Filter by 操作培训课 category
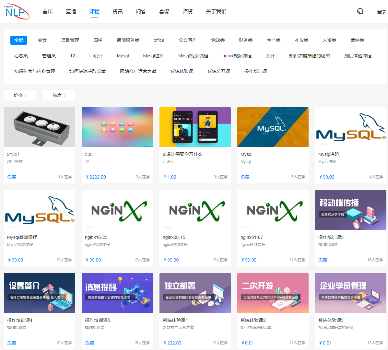This screenshot has width=388, height=350. point(255,71)
